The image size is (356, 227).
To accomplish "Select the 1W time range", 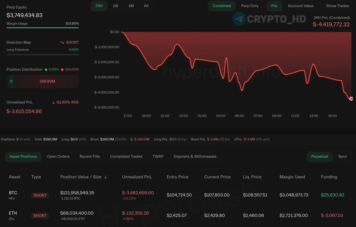I will click(115, 6).
